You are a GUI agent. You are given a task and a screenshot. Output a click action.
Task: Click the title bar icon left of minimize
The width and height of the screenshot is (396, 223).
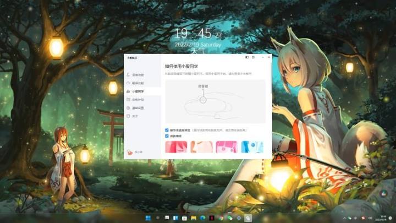click(254, 57)
